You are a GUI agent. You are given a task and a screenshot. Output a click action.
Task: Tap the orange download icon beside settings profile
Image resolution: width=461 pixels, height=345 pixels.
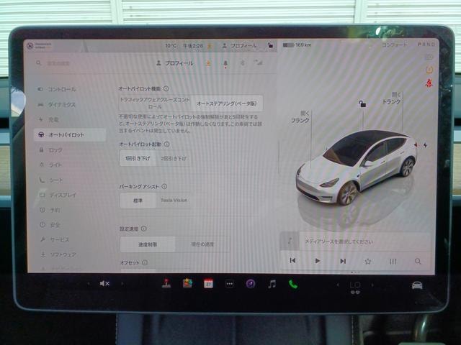pos(208,63)
